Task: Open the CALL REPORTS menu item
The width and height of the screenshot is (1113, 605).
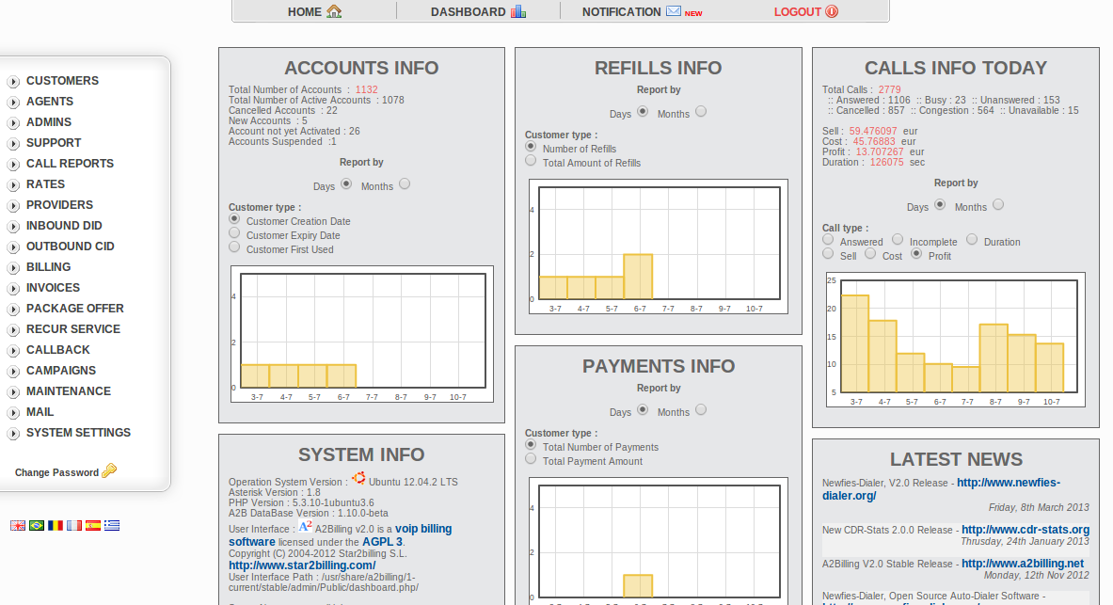Action: 70,164
